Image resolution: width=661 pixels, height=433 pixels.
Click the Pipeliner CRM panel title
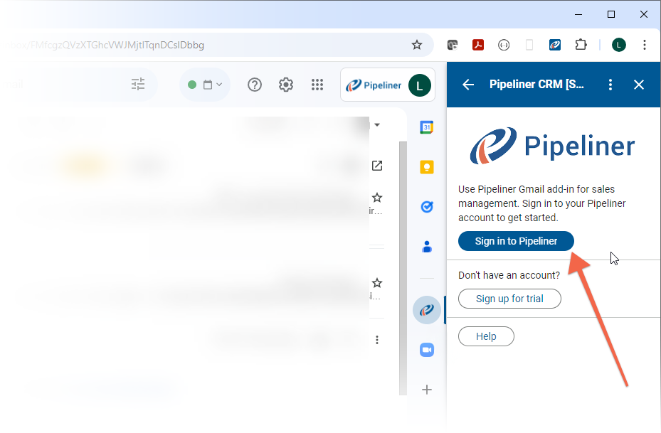pyautogui.click(x=536, y=84)
